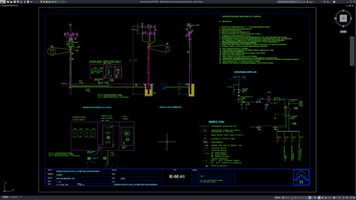The height and width of the screenshot is (200, 356).
Task: Click the navigation bar on right edge
Action: tap(352, 51)
